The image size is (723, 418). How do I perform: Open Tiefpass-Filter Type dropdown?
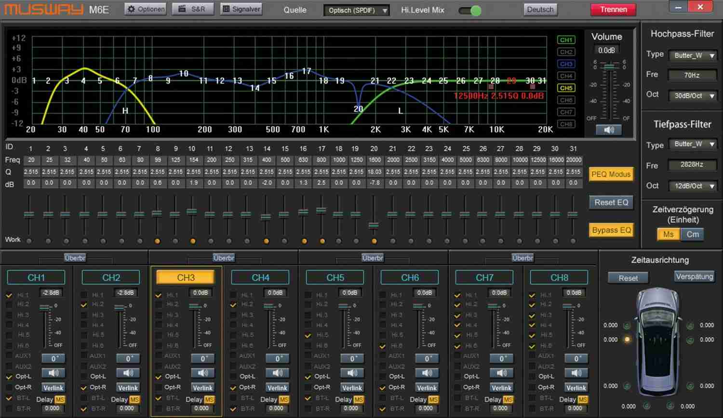tap(693, 144)
